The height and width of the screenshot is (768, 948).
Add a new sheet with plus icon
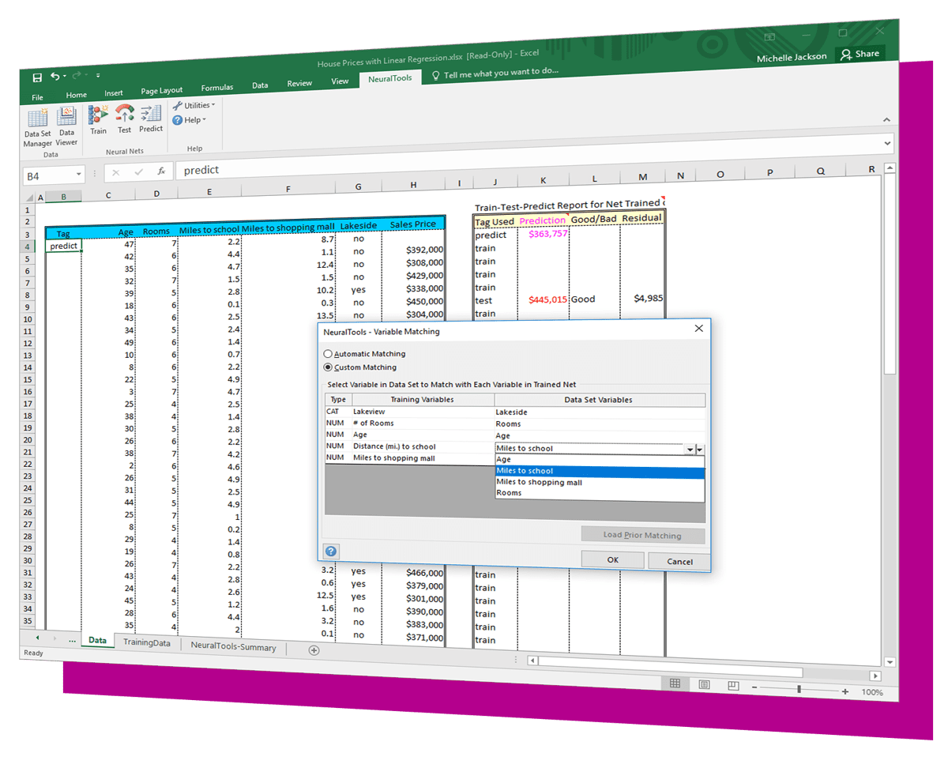[314, 650]
